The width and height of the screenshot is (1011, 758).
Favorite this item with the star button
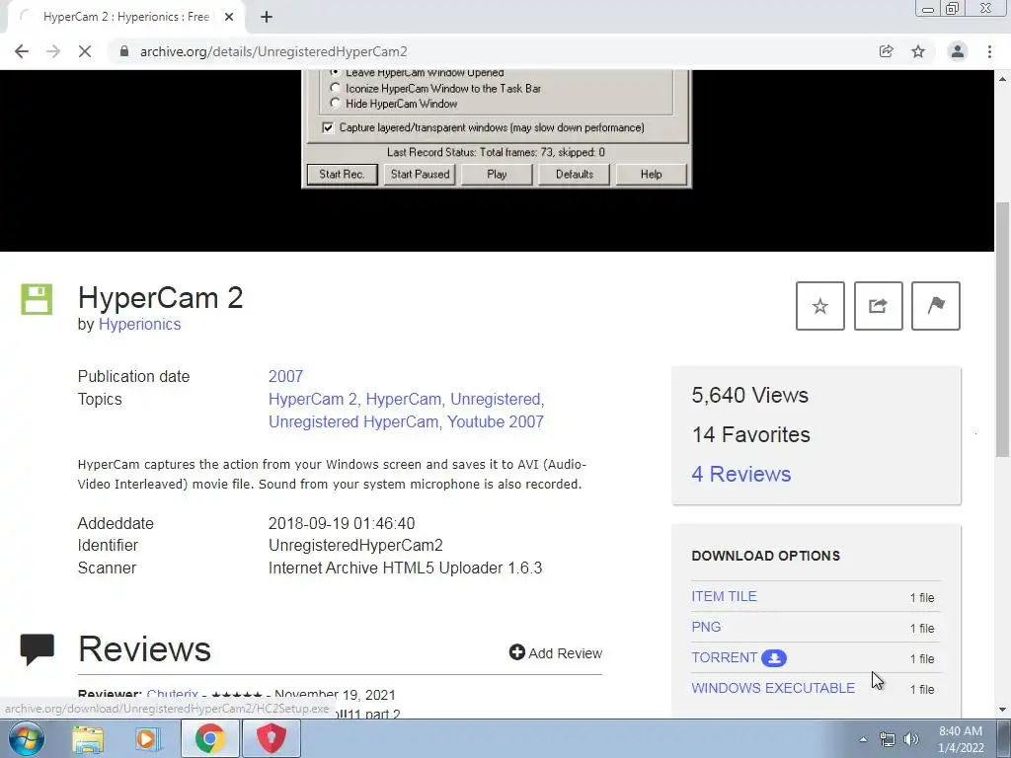click(820, 306)
